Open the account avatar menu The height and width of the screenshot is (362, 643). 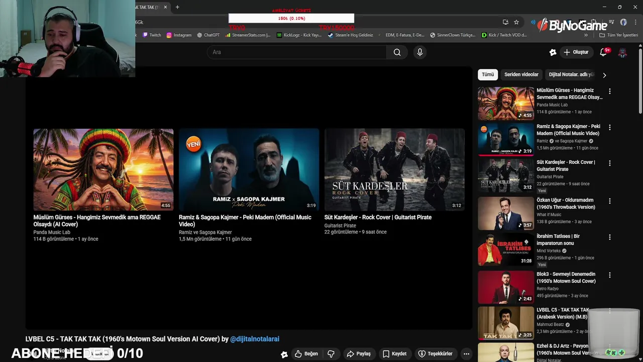622,52
